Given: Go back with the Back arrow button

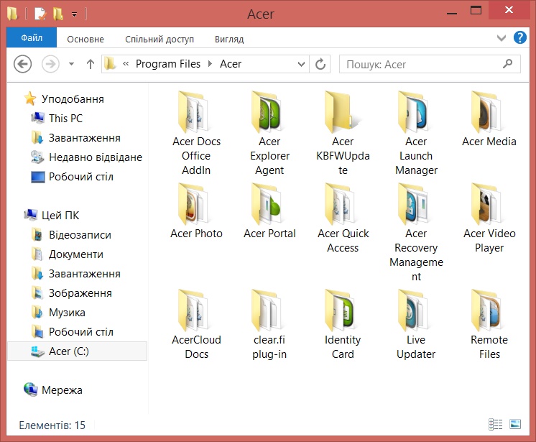Looking at the screenshot, I should click(x=22, y=64).
